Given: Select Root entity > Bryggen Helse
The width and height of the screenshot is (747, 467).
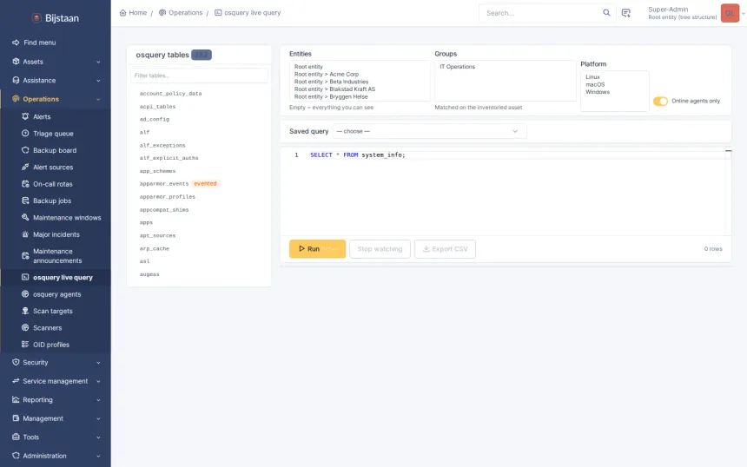Looking at the screenshot, I should pos(331,96).
